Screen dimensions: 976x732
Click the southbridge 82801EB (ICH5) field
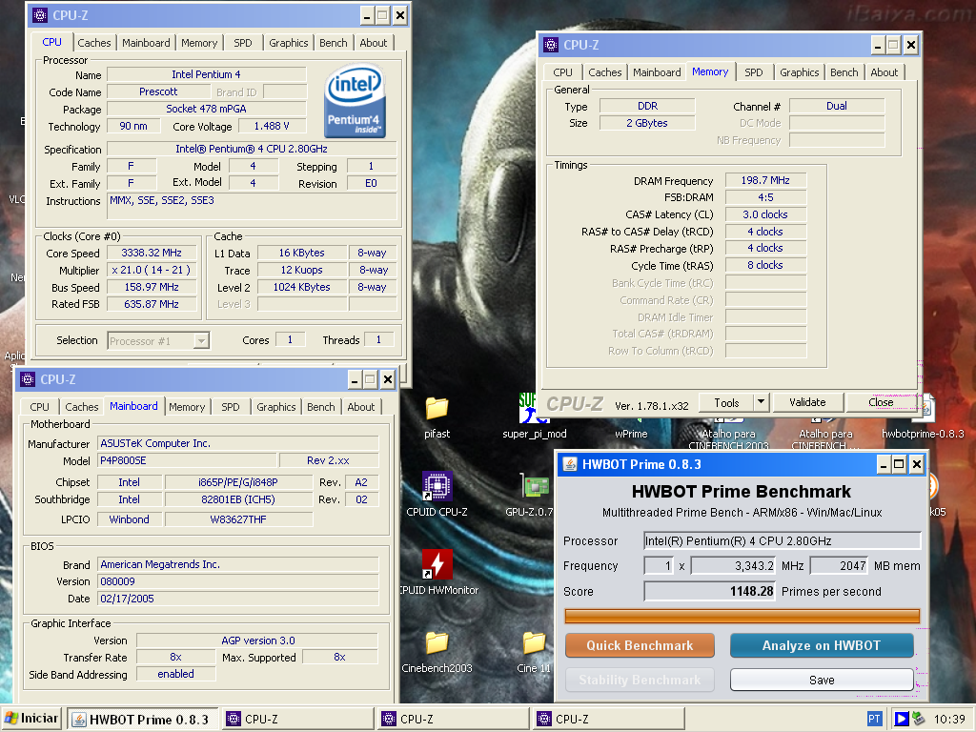pyautogui.click(x=237, y=499)
